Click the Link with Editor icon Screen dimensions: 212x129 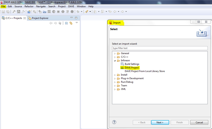71,23
